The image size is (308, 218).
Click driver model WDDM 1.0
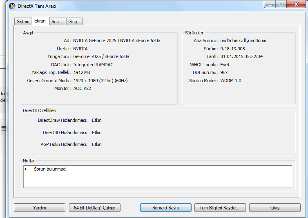click(231, 81)
